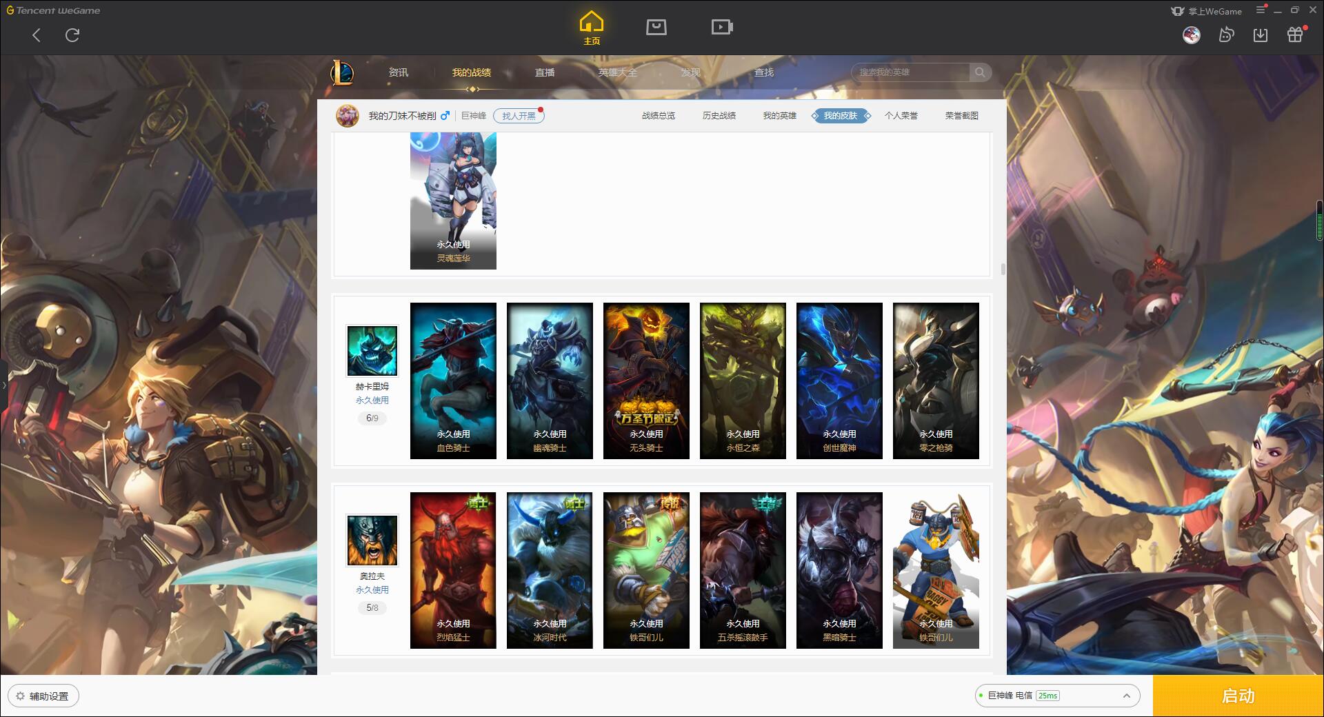
Task: Open 辅助设置 settings button
Action: click(x=43, y=696)
